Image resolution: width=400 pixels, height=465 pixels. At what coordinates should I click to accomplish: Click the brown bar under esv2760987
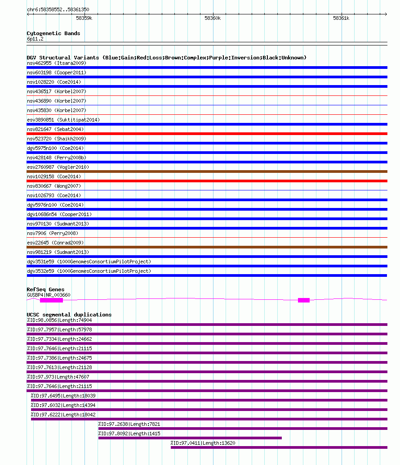tap(207, 172)
